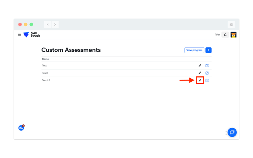Go forward with the browser forward arrow
The image size is (253, 158).
[x=55, y=25]
